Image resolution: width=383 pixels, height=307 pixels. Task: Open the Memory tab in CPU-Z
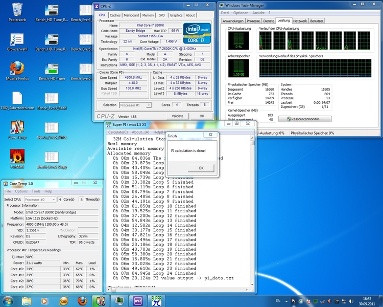[x=148, y=15]
